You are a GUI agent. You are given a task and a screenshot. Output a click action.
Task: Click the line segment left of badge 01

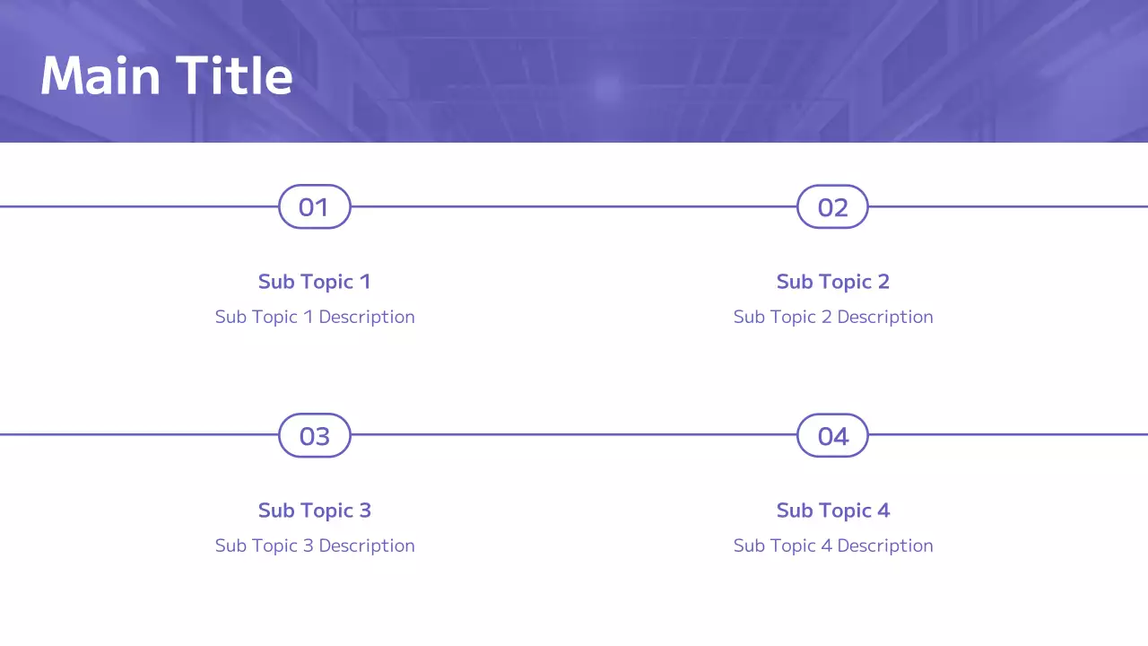tap(139, 206)
